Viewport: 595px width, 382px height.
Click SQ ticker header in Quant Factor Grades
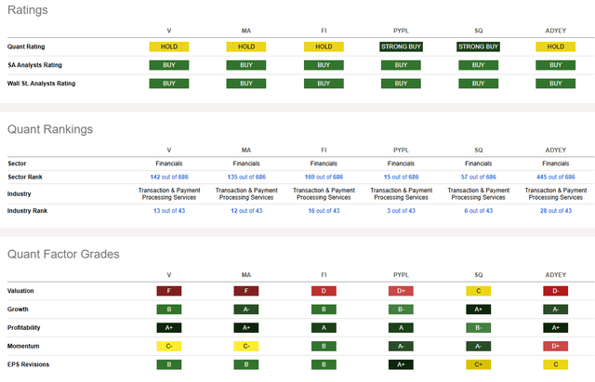click(x=479, y=275)
